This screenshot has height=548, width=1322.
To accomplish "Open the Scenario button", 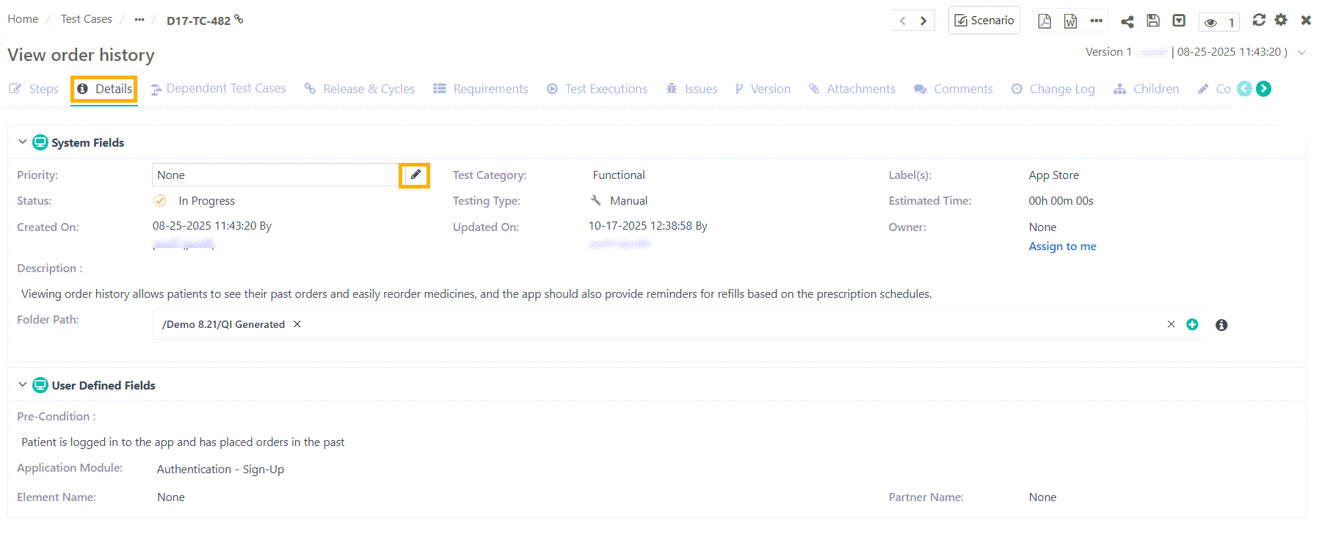I will pos(984,21).
